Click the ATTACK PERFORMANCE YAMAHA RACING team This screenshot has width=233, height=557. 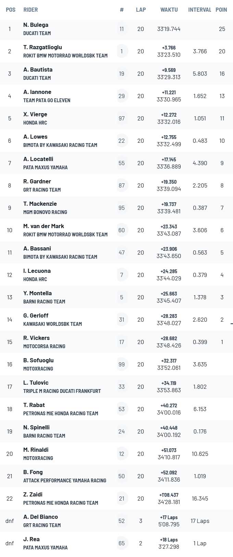point(65,480)
